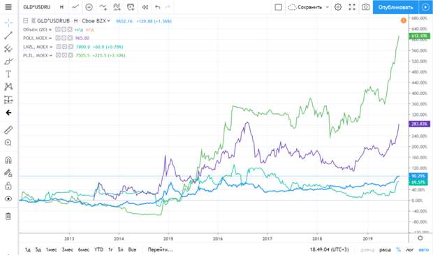Expand the POLY, MOEX indicator dropdown

click(x=50, y=38)
